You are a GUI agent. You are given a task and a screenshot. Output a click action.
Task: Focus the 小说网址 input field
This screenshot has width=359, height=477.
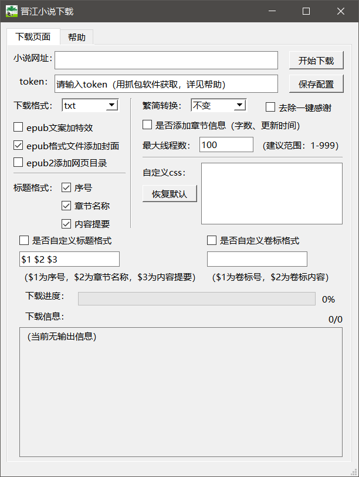(166, 61)
